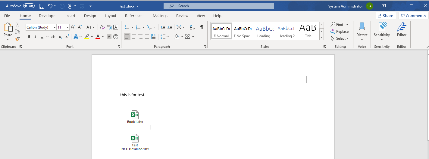
Task: Expand the Styles gallery more arrow
Action: click(321, 37)
